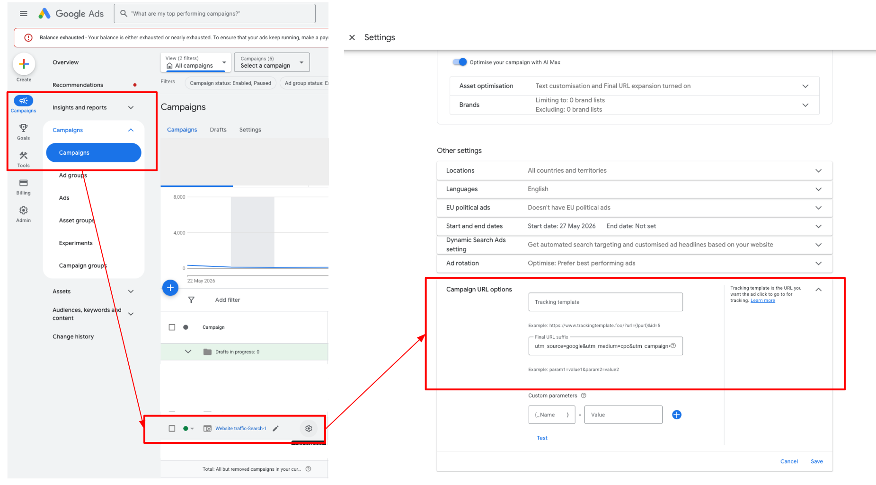Click help icon in Final URL suffix field
This screenshot has width=876, height=485.
pyautogui.click(x=673, y=346)
